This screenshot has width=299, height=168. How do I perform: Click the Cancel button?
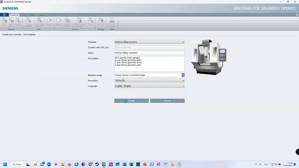pyautogui.click(x=167, y=101)
